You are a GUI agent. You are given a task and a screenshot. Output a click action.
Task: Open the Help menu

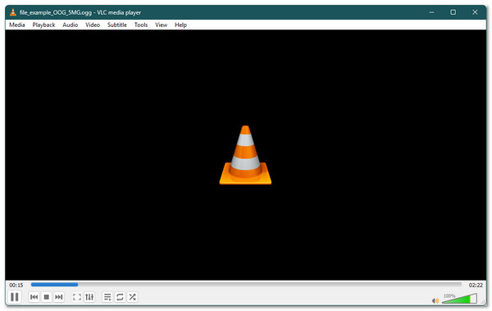pos(180,25)
